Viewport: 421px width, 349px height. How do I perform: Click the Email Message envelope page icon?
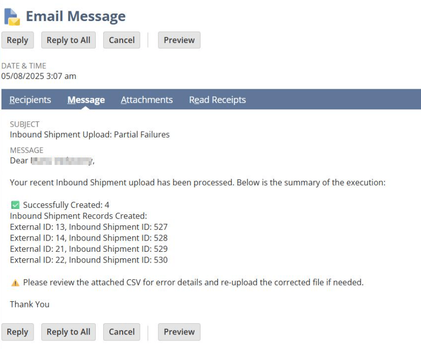pos(12,16)
